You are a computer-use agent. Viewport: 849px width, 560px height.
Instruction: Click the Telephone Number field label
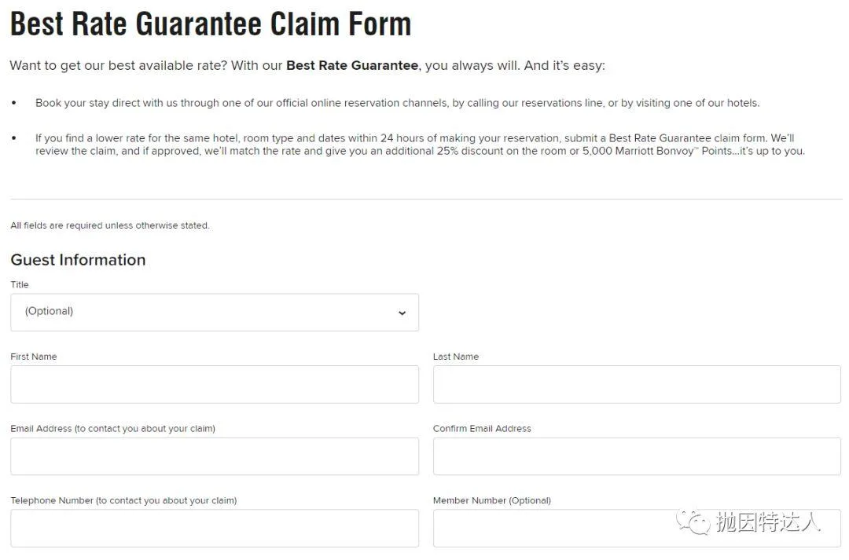123,500
